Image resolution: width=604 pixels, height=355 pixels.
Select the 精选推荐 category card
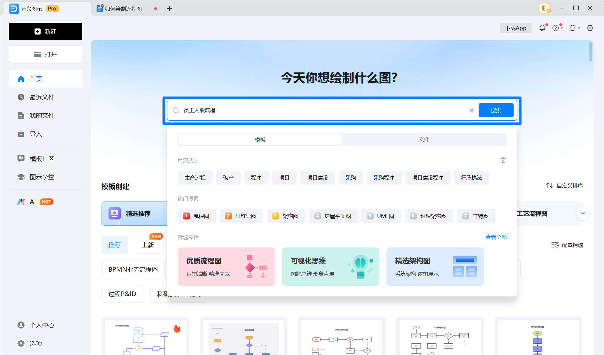click(134, 213)
